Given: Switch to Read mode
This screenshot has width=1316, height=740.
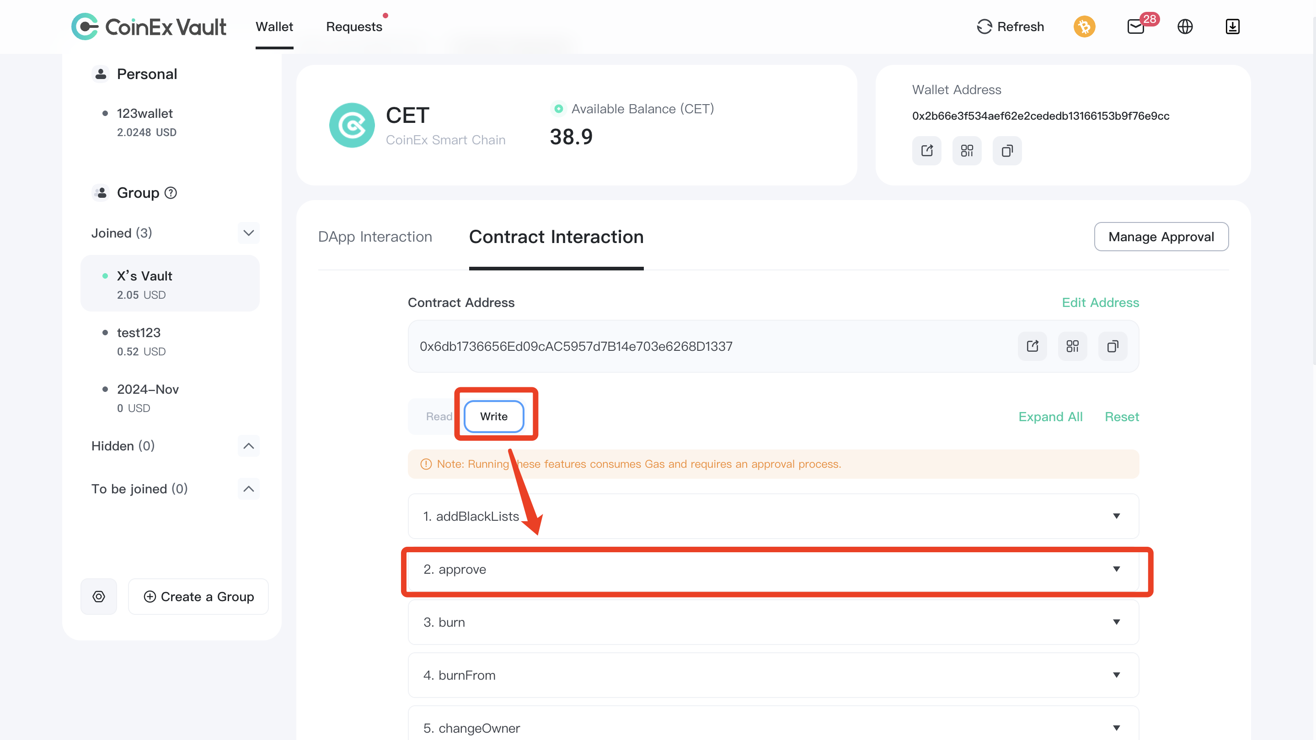Looking at the screenshot, I should click(x=439, y=417).
